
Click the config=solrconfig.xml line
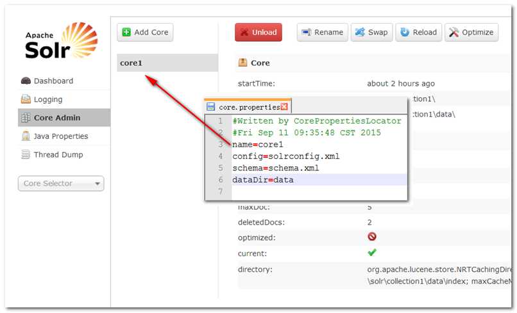pyautogui.click(x=285, y=156)
